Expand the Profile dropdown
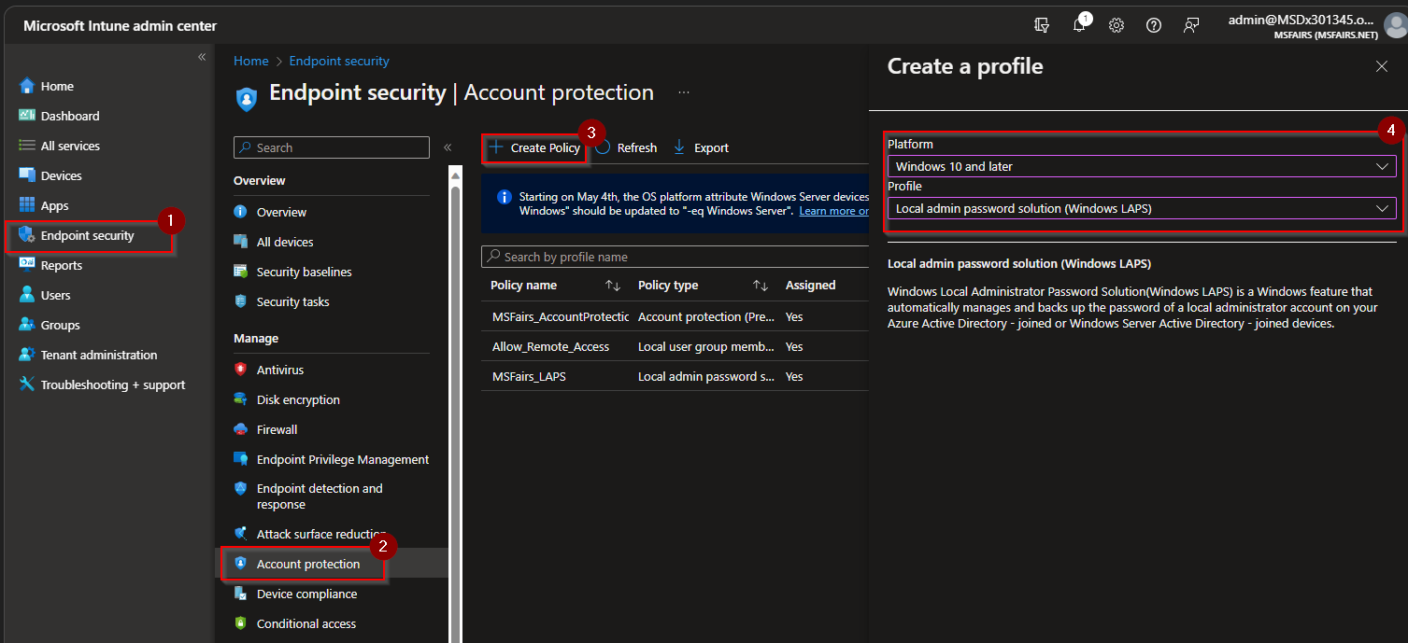 [1141, 208]
